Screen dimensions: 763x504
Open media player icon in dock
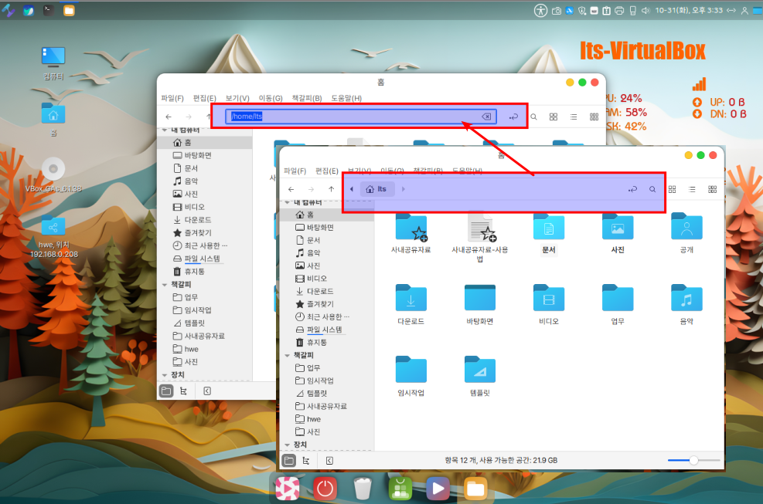[x=438, y=489]
